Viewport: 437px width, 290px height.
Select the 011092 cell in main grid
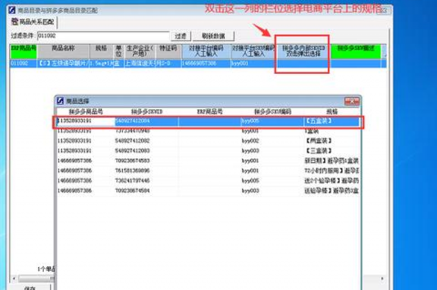23,64
